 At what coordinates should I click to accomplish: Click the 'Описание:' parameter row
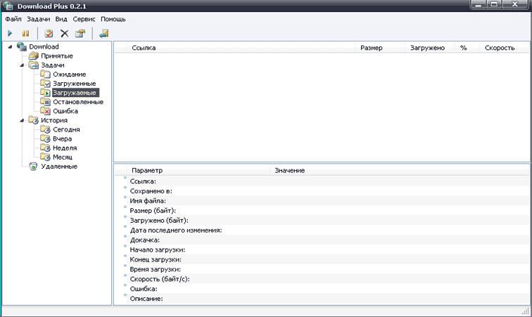pyautogui.click(x=322, y=299)
